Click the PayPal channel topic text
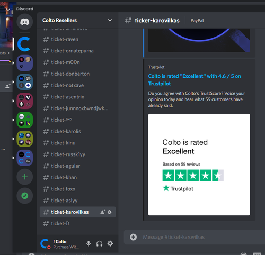The width and height of the screenshot is (265, 255). click(x=197, y=21)
